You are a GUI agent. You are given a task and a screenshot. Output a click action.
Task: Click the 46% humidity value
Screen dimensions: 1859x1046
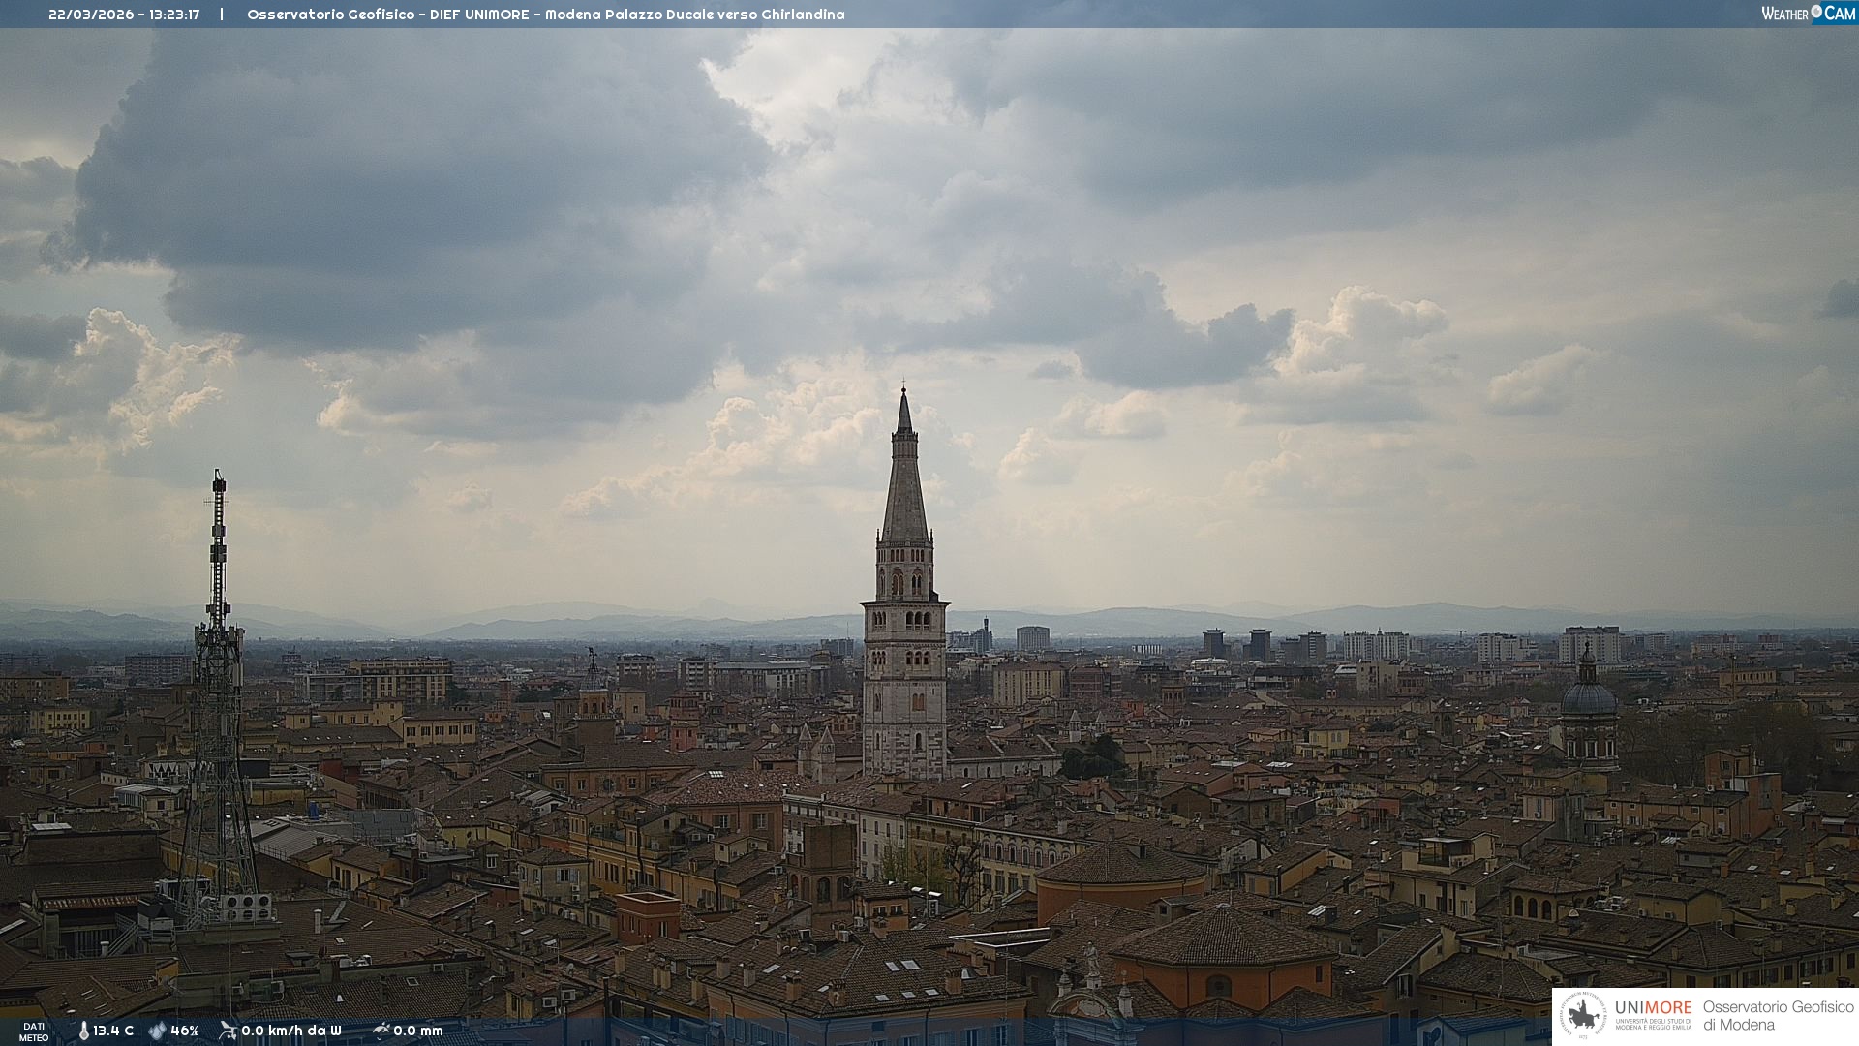[184, 1031]
